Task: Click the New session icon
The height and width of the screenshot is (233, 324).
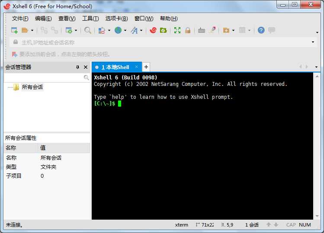Action: click(14, 30)
